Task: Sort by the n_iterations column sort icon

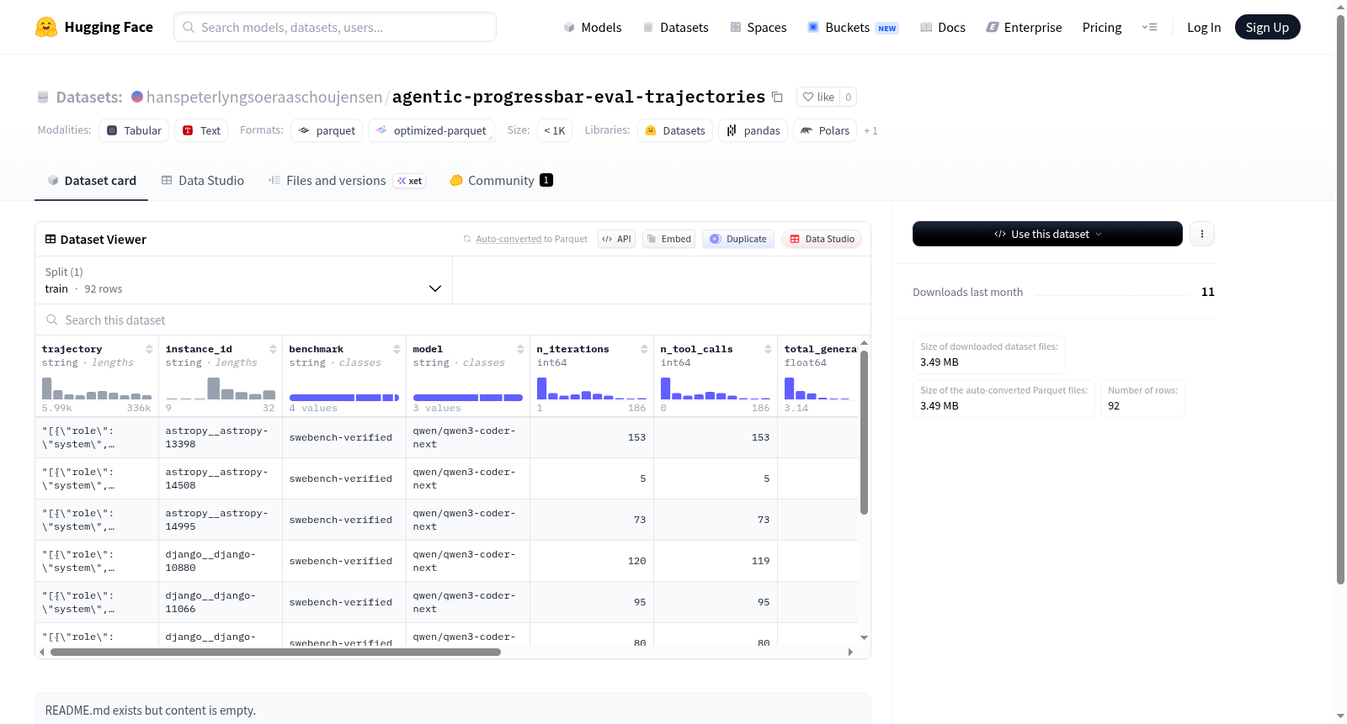Action: coord(644,349)
